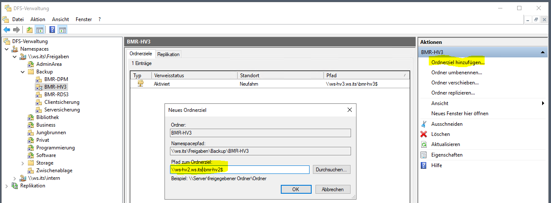
Task: Click Ordnerziel hinzufügen... action
Action: 458,62
